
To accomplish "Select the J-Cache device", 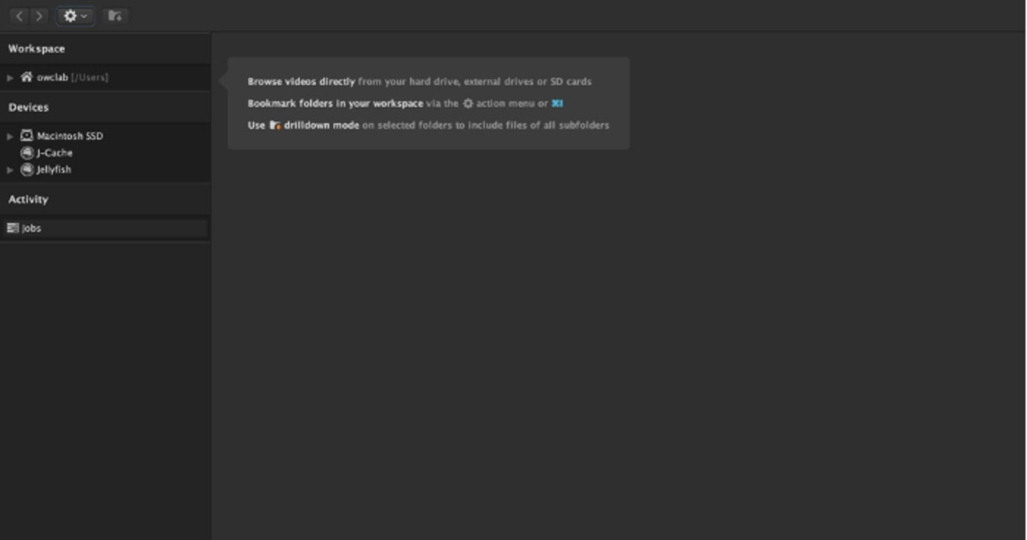I will pyautogui.click(x=54, y=153).
